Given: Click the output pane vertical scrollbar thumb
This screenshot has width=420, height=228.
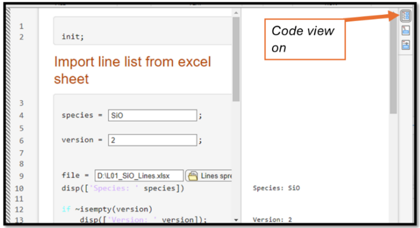Looking at the screenshot, I should pyautogui.click(x=393, y=63).
